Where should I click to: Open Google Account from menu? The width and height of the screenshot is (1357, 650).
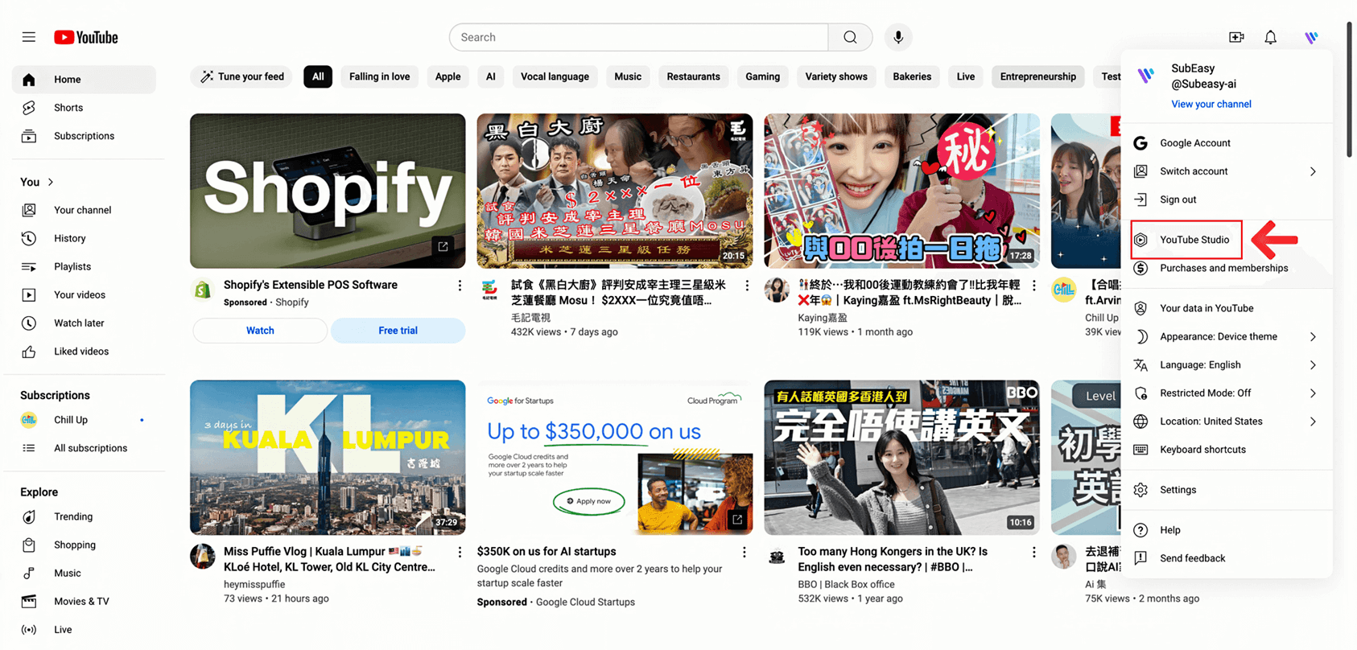click(1227, 143)
